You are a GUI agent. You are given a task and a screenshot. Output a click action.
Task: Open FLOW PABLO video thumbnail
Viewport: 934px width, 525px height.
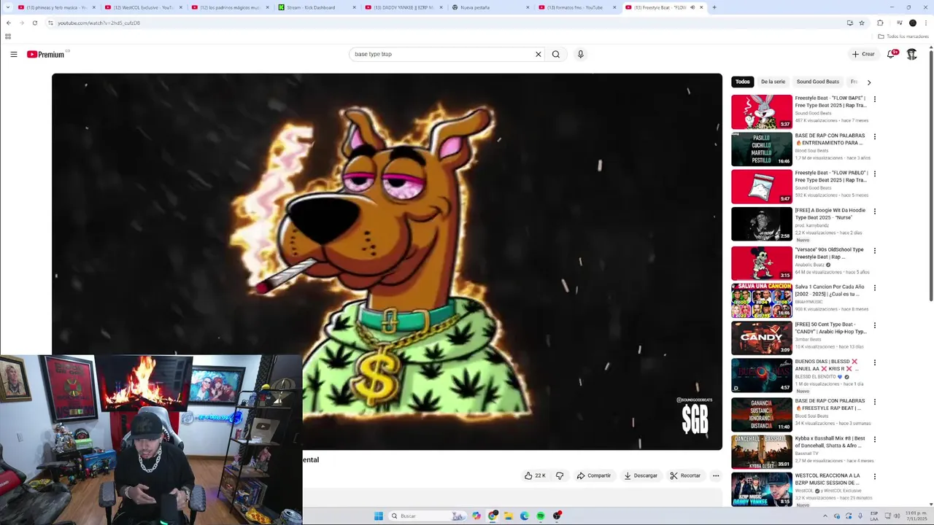762,187
